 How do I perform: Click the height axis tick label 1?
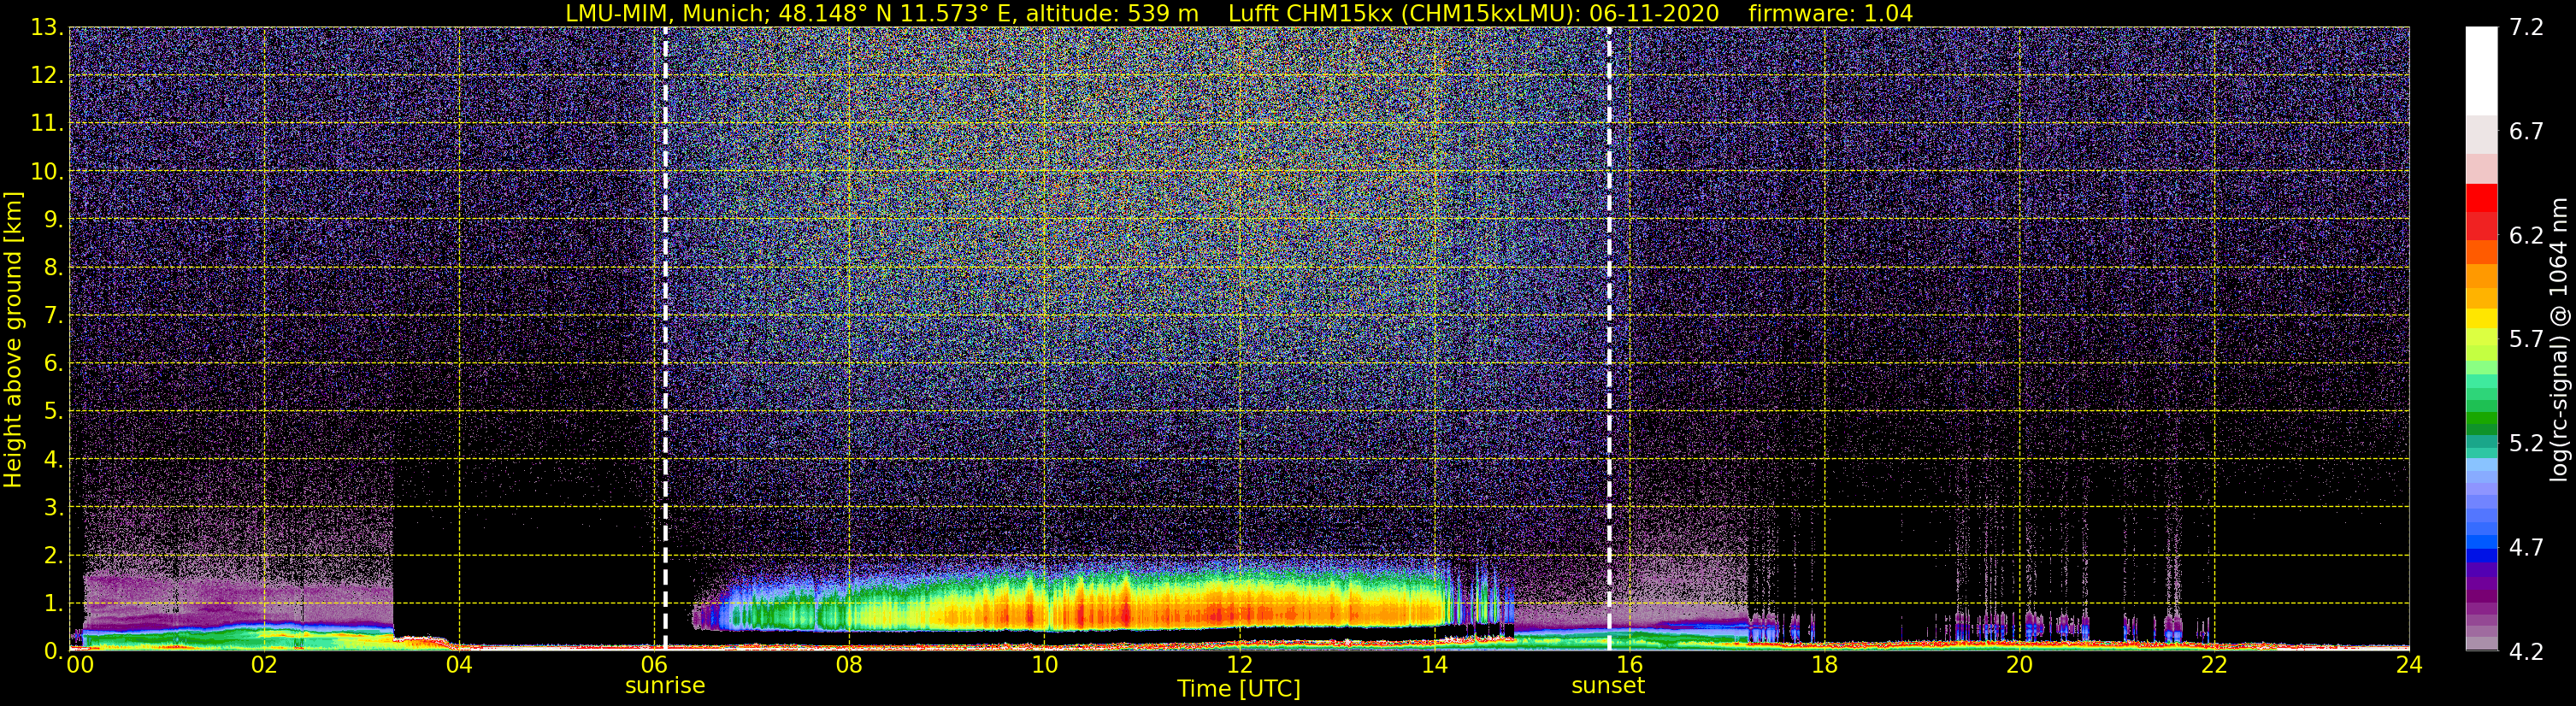(53, 604)
